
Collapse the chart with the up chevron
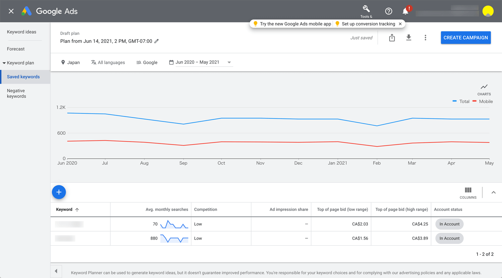(x=493, y=192)
